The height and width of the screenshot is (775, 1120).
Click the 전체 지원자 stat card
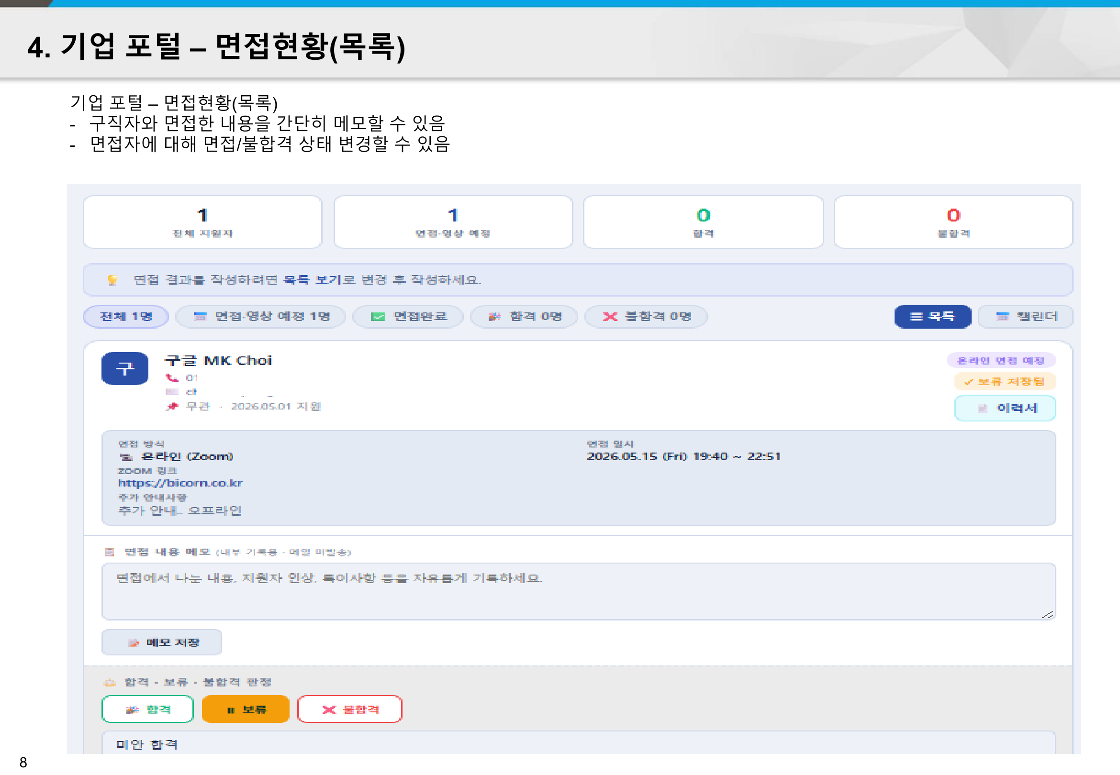pos(202,222)
